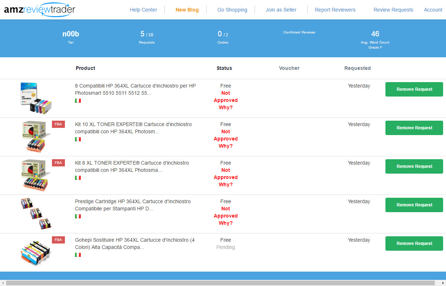
Task: Click the n00b Tier stat
Action: (71, 37)
